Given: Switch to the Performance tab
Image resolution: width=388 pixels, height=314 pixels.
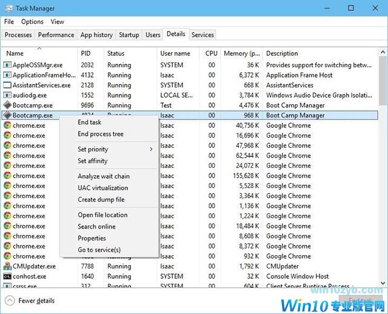Looking at the screenshot, I should [56, 35].
